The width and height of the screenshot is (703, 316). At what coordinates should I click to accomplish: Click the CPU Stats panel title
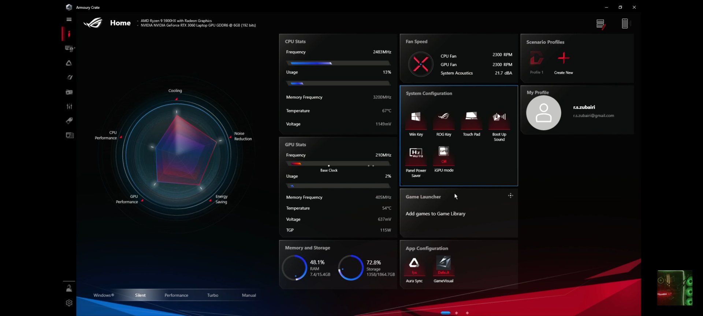(x=295, y=42)
